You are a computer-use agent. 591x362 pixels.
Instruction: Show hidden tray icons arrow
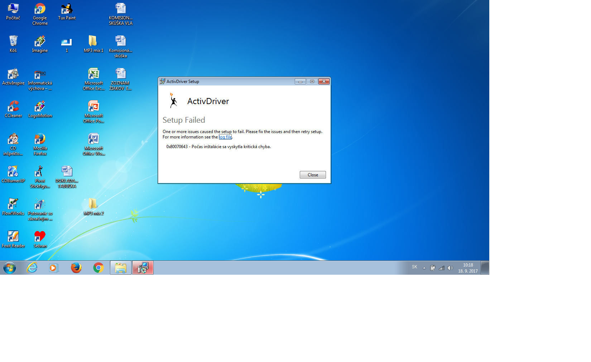[x=424, y=268]
